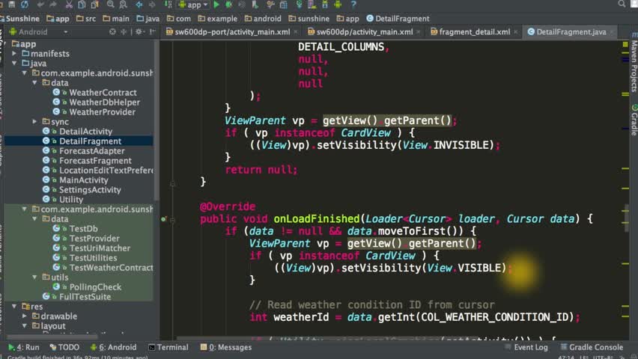Click the project tree horizontal scrollbar
This screenshot has height=359, width=638.
point(52,337)
